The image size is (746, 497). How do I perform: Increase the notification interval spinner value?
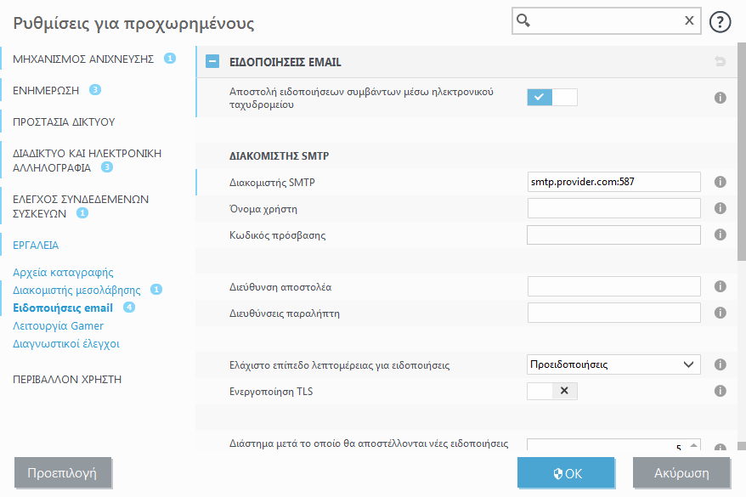pos(693,443)
